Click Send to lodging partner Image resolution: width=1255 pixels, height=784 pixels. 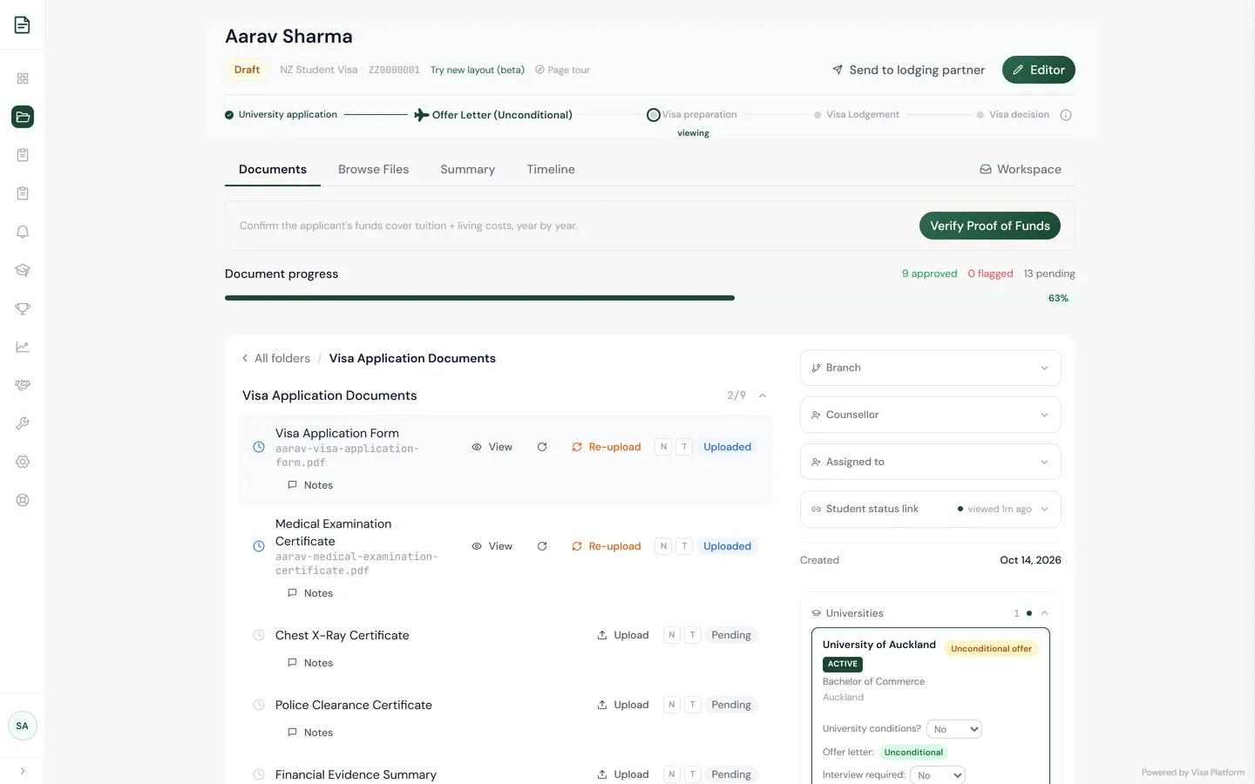[x=908, y=70]
